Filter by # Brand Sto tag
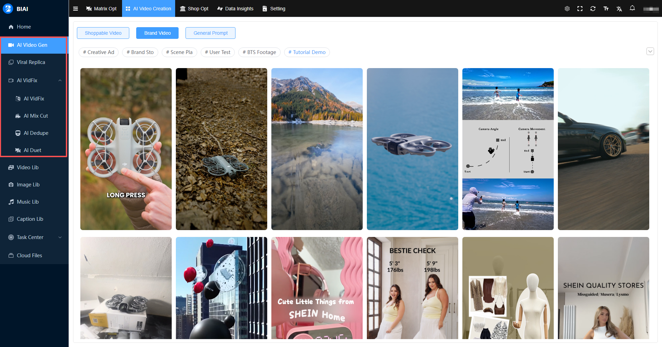Screen dimensions: 662x347 tap(140, 52)
